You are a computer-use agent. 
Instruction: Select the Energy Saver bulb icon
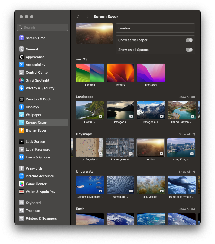(x=22, y=130)
